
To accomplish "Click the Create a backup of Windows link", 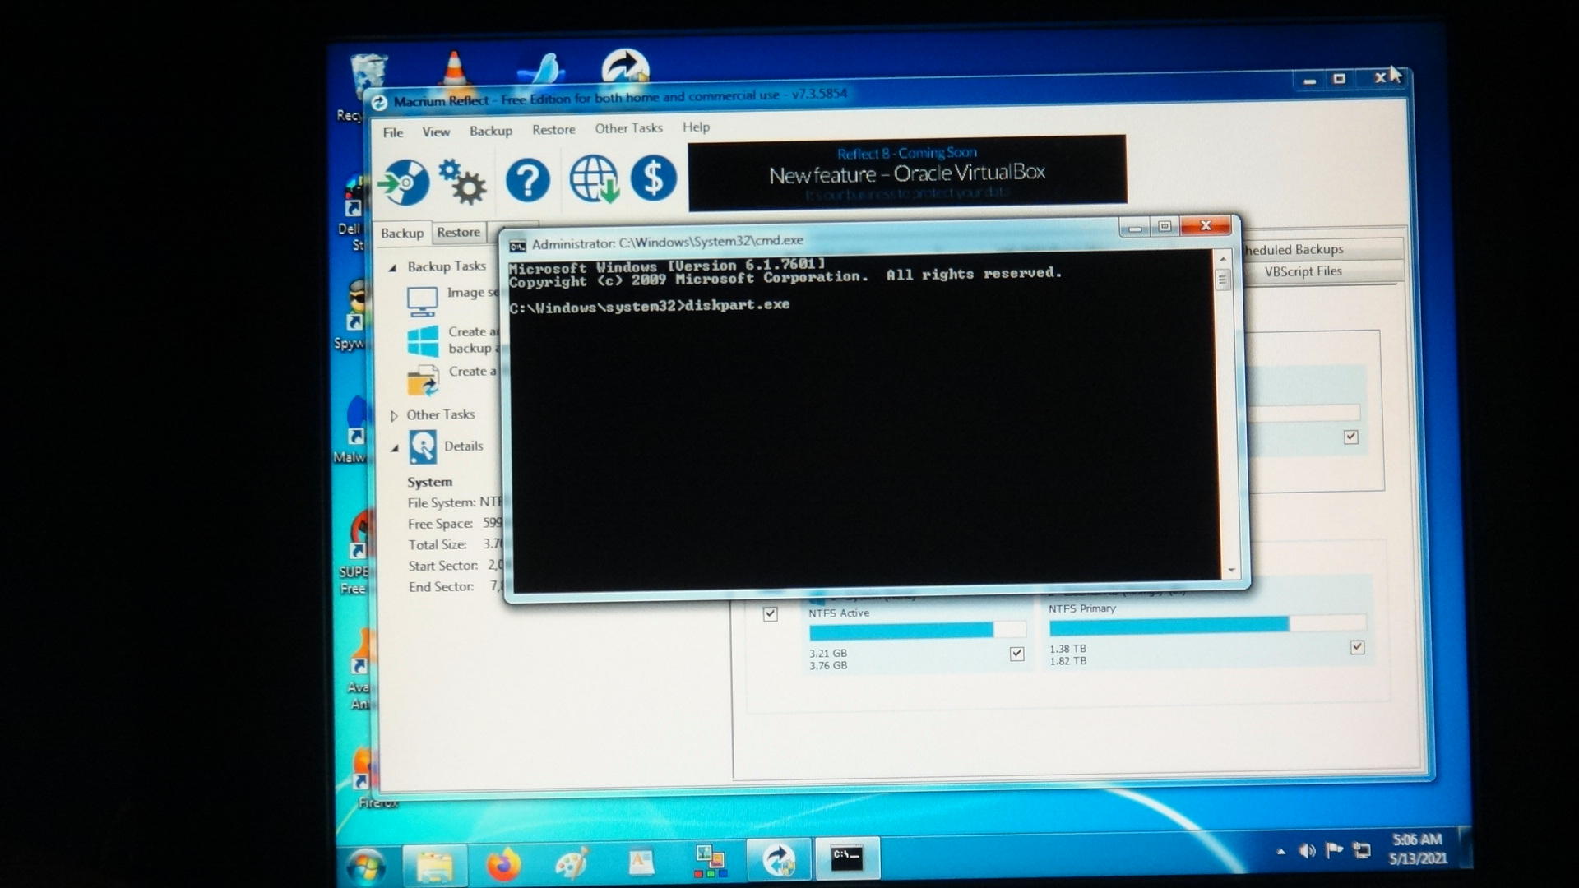I will coord(474,340).
